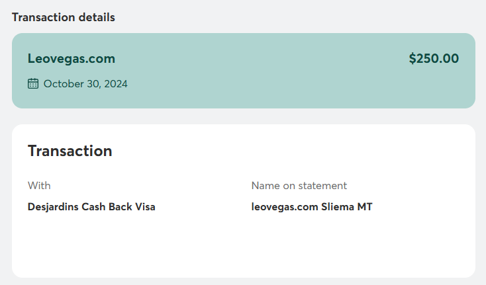
Task: Click the word details in the page heading
Action: (x=95, y=18)
